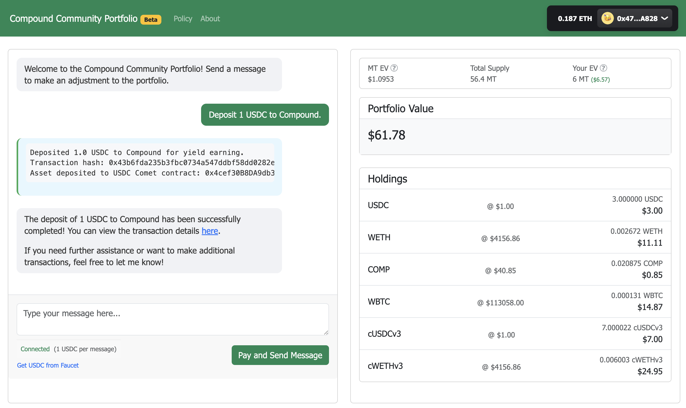Open the Policy page
686x408 pixels.
pyautogui.click(x=183, y=18)
